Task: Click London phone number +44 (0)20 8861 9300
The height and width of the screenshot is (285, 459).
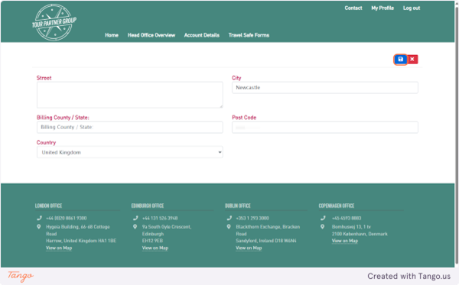Action: click(x=66, y=218)
